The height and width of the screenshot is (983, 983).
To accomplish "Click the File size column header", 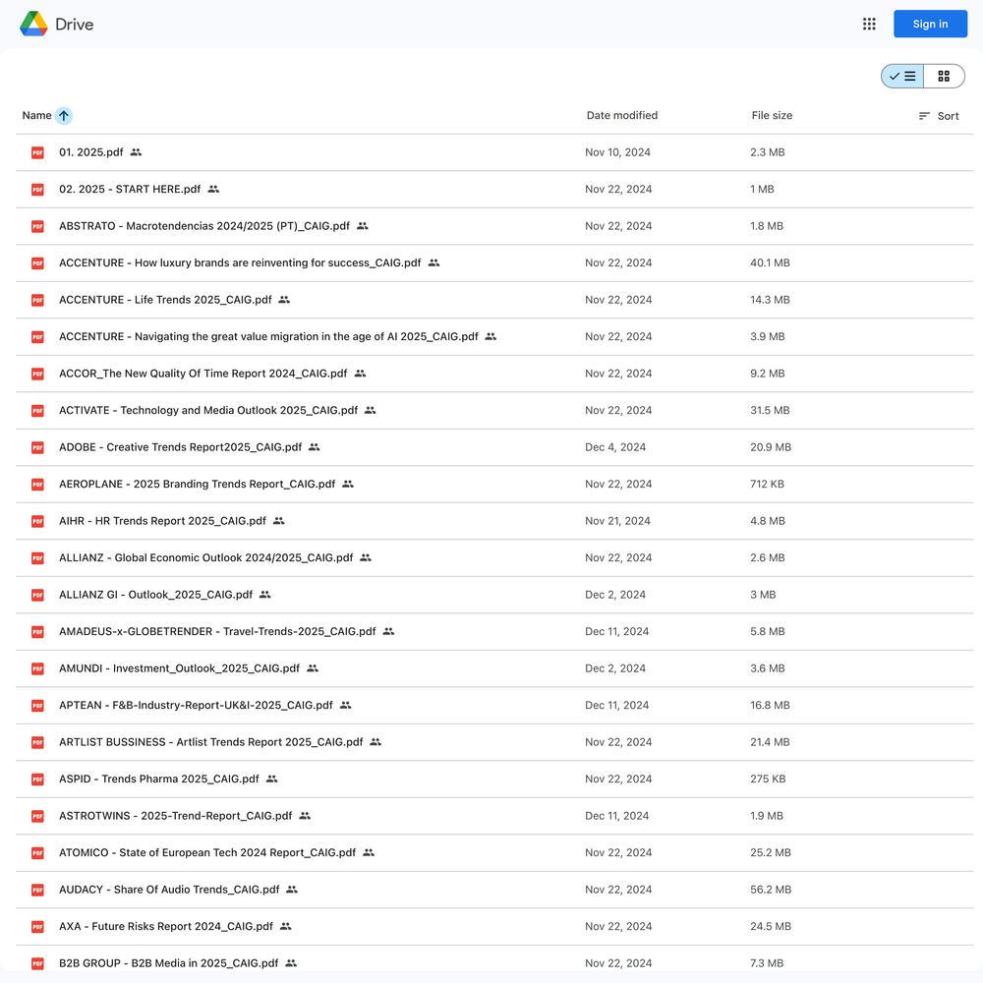I will tap(772, 115).
